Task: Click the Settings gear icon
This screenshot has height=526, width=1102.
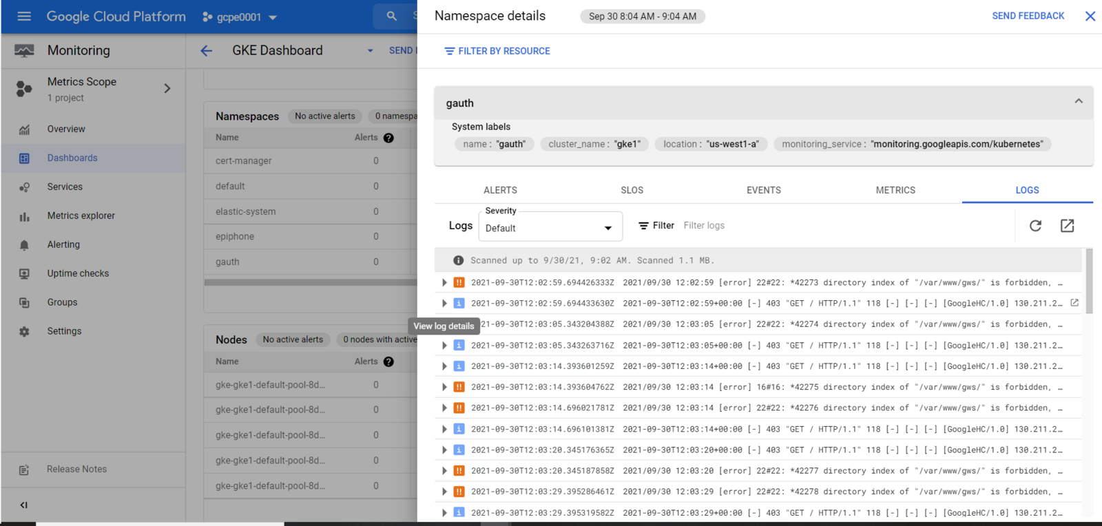Action: coord(24,332)
